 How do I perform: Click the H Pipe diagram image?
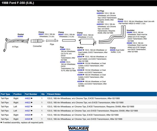(x=16, y=45)
